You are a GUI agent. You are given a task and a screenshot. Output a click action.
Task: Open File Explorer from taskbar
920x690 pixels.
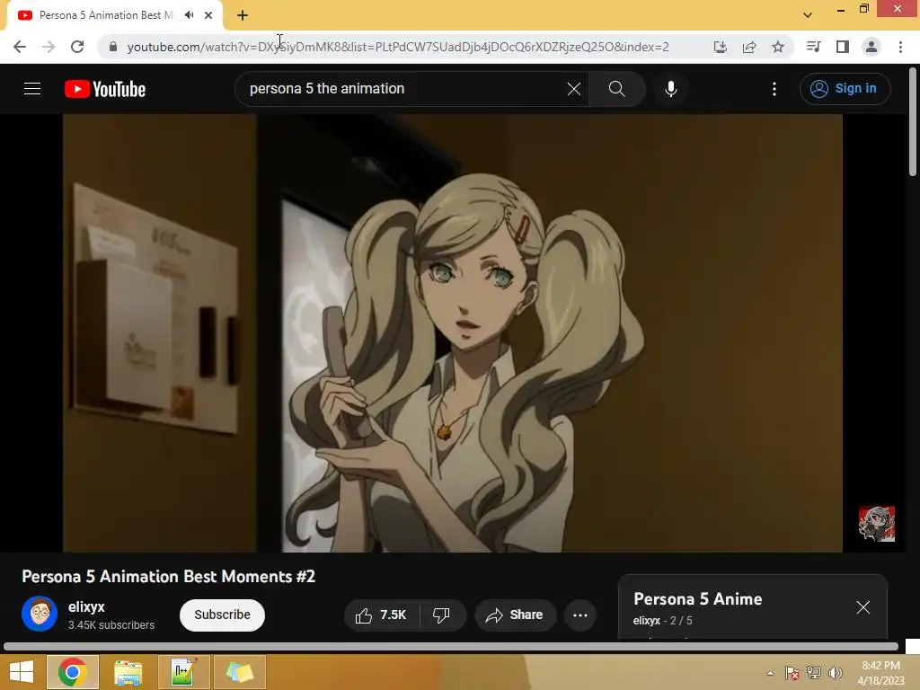coord(128,672)
